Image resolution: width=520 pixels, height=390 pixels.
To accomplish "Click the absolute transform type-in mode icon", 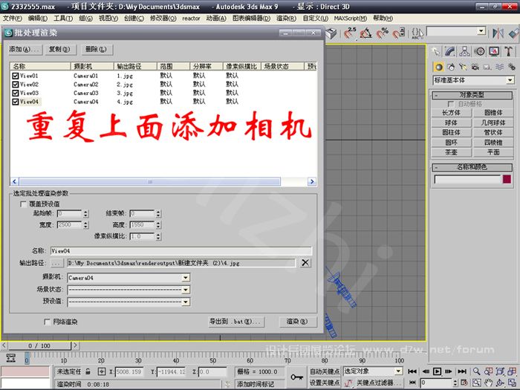I will 102,371.
